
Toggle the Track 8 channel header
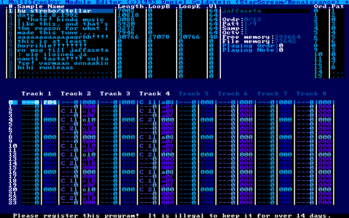tap(311, 94)
